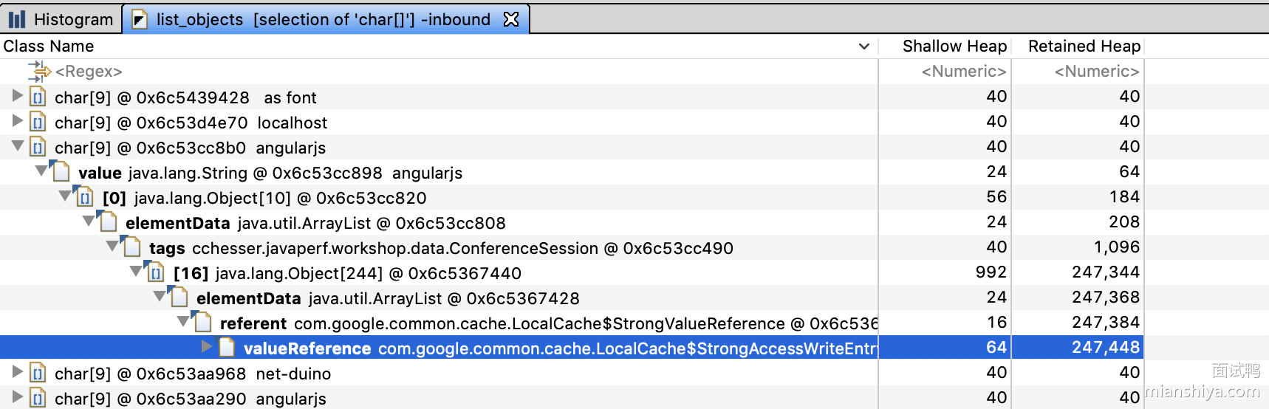Click the java.lang.Object[244] array icon
Image resolution: width=1269 pixels, height=409 pixels.
[x=156, y=273]
